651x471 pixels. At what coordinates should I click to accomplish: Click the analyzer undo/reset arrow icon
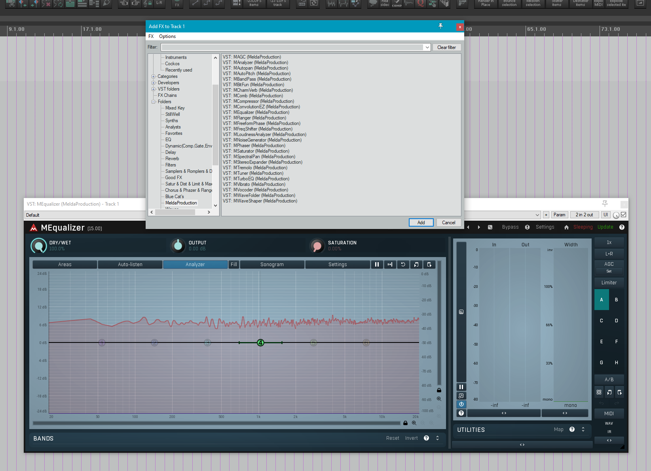point(403,265)
